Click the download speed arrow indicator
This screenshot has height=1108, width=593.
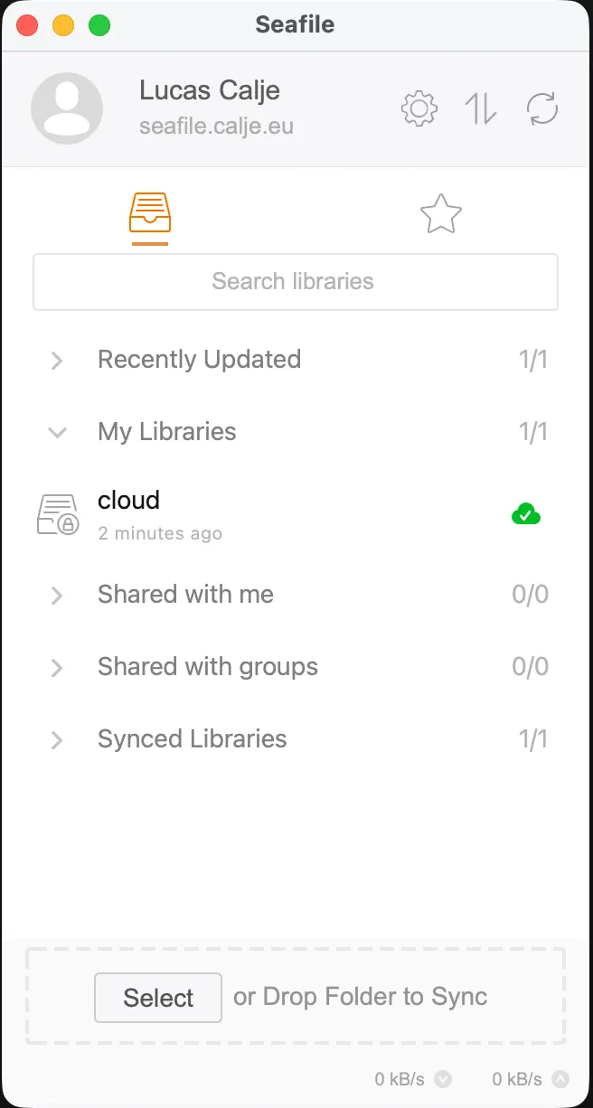tap(443, 1079)
